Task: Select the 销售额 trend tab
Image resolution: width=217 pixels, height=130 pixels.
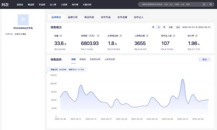Action: coord(83,59)
